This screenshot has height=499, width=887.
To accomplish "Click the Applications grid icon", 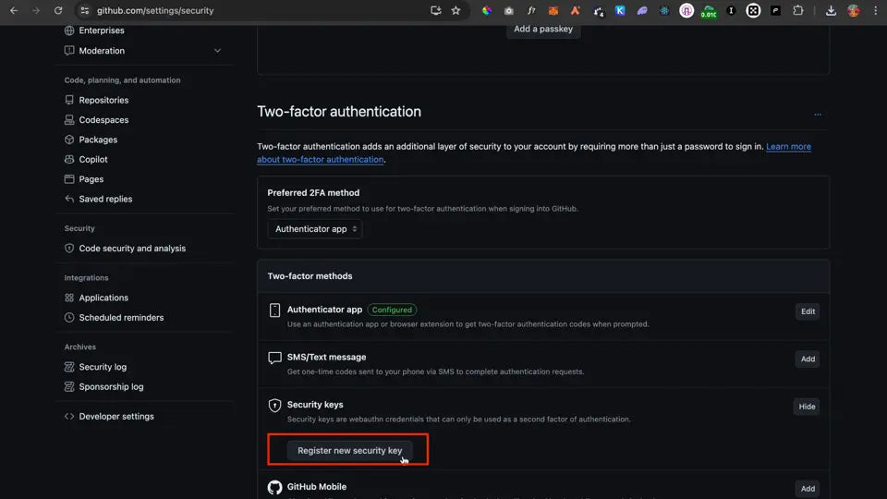I will (x=69, y=297).
